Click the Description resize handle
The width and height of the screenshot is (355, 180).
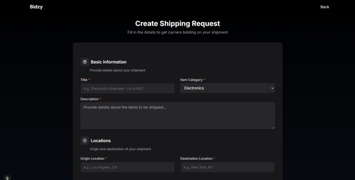click(273, 127)
